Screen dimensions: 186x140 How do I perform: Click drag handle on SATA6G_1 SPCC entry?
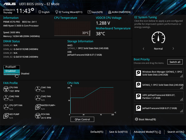[182, 88]
